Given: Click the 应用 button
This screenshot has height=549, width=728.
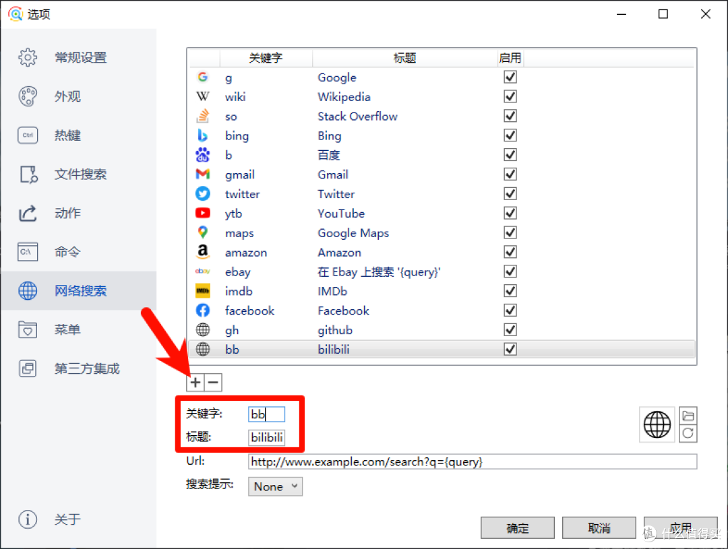Looking at the screenshot, I should pyautogui.click(x=681, y=528).
